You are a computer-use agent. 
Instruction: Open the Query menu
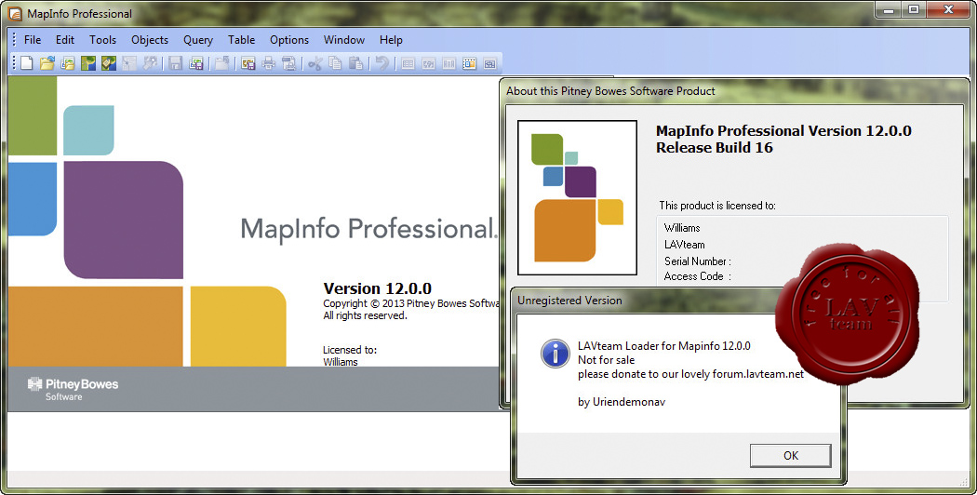[198, 39]
